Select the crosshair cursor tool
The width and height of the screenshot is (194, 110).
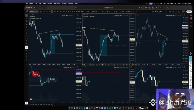(27, 15)
